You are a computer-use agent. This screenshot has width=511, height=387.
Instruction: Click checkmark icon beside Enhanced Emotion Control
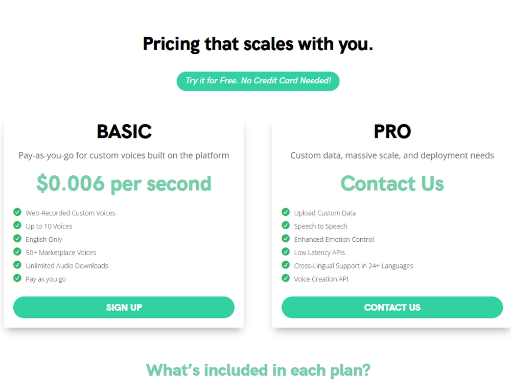pos(286,239)
